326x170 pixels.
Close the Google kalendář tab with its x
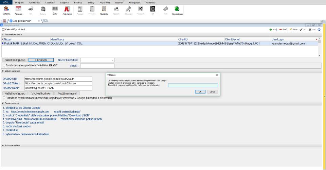tap(39, 21)
